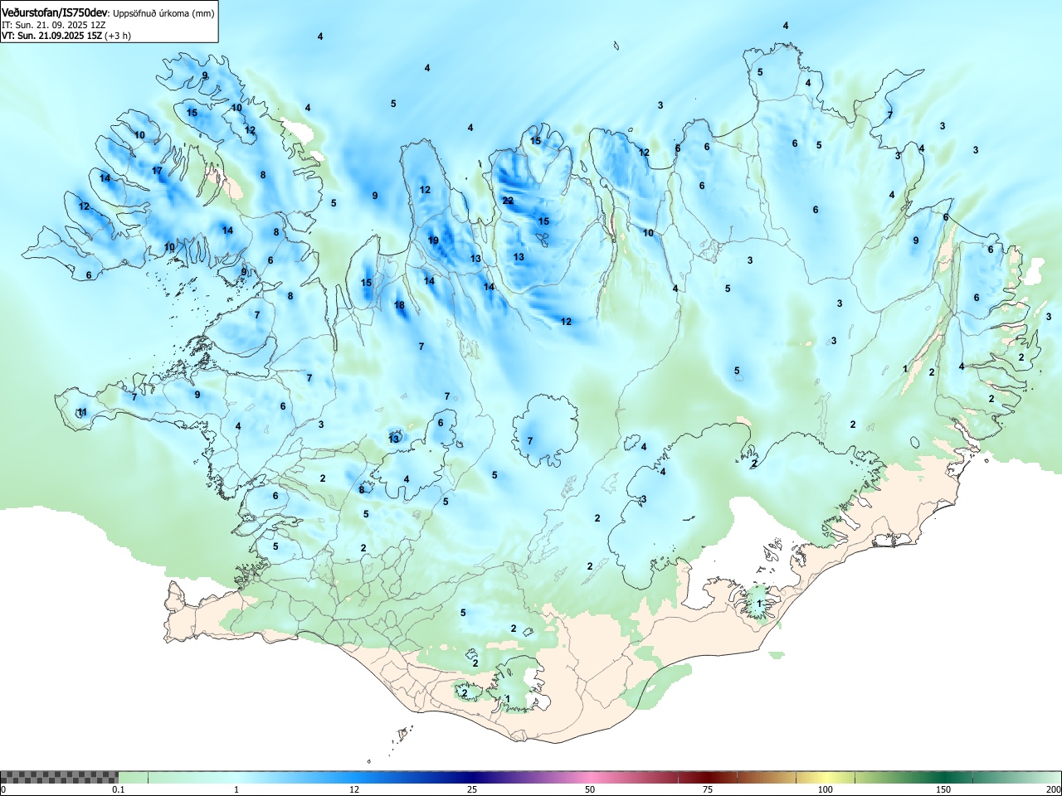The width and height of the screenshot is (1062, 796).
Task: Click the map precipitation value 19
Action: [x=433, y=240]
